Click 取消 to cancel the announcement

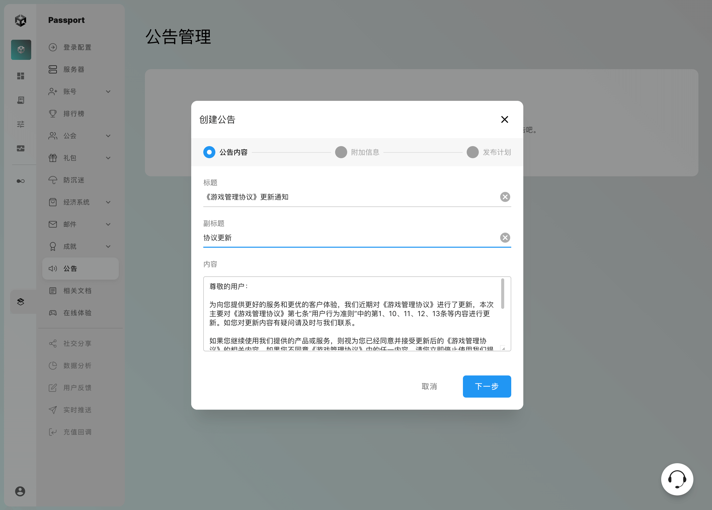pos(429,386)
